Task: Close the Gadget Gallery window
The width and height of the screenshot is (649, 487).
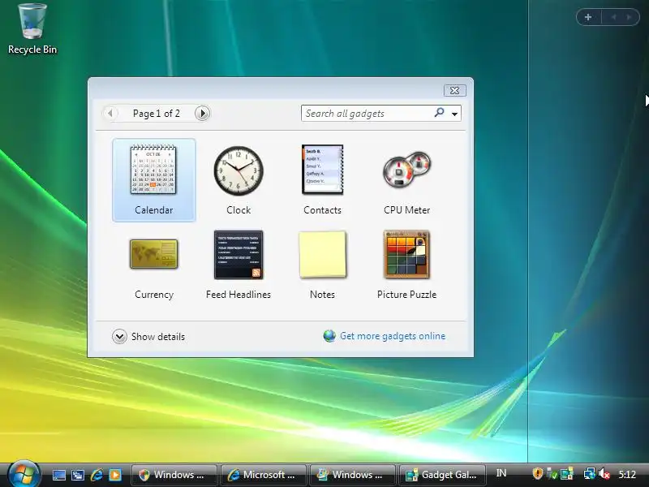Action: pyautogui.click(x=454, y=90)
